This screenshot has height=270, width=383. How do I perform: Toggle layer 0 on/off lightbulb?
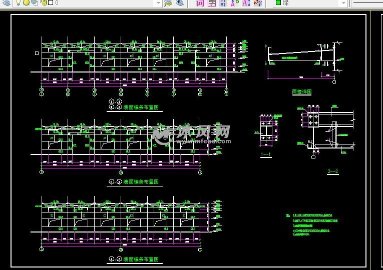coord(18,3)
